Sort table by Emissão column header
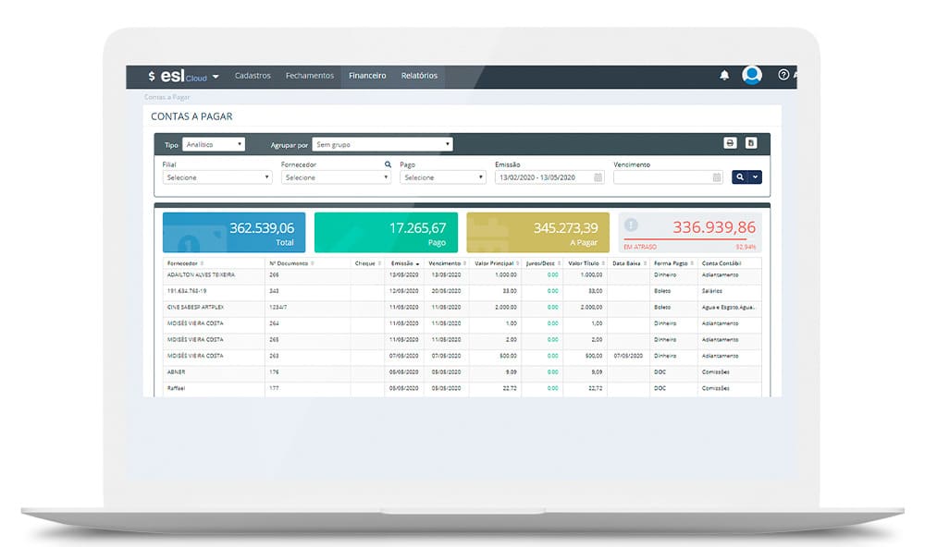 405,263
